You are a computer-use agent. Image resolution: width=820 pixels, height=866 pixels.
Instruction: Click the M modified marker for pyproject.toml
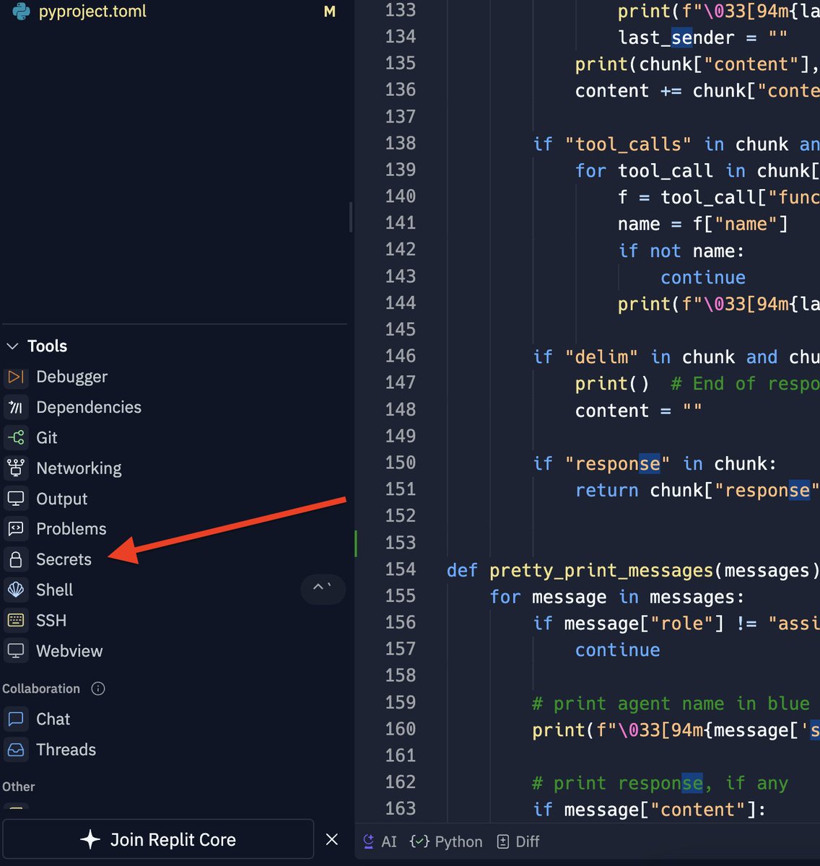(330, 12)
